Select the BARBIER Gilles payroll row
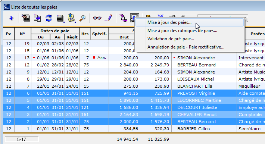The height and width of the screenshot is (144, 265). click(x=134, y=129)
